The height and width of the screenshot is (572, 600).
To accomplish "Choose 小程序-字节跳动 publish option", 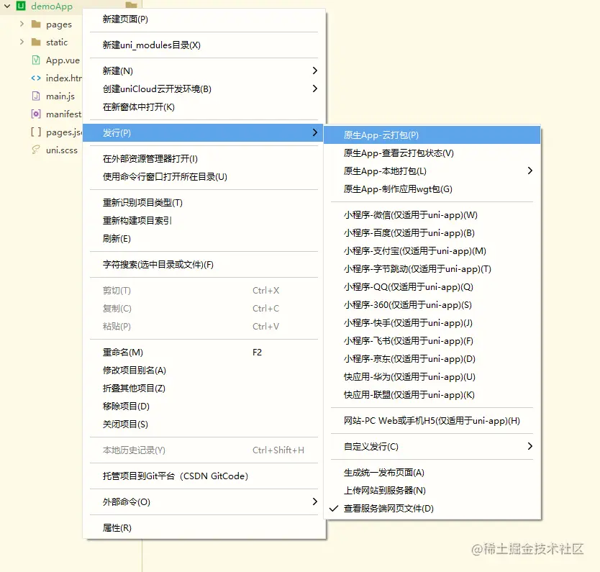I will pos(432,269).
